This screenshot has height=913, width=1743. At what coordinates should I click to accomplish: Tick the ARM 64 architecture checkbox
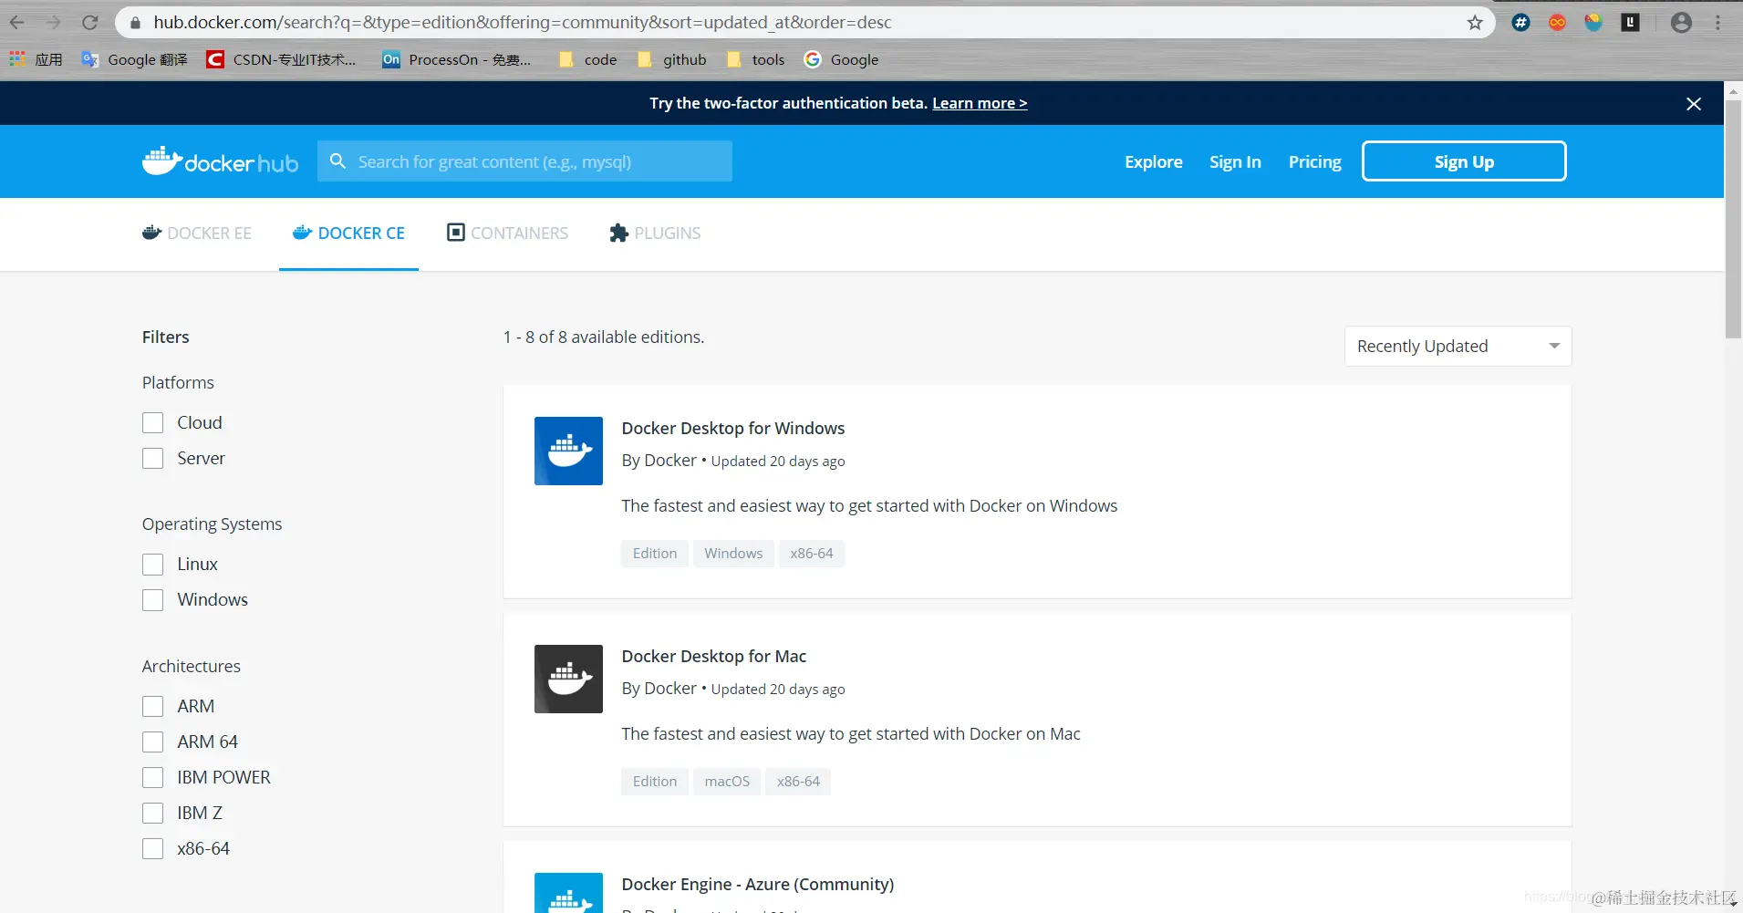pyautogui.click(x=152, y=742)
